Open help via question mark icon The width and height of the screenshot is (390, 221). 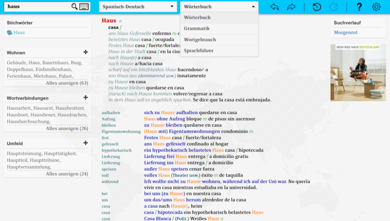click(x=359, y=7)
